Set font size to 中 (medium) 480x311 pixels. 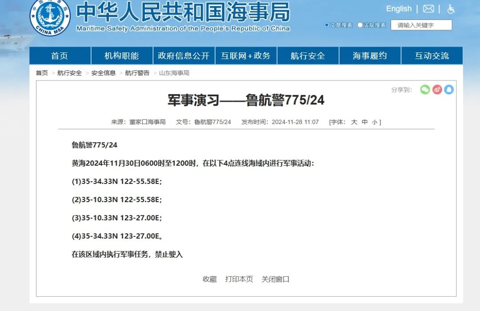[x=364, y=122]
